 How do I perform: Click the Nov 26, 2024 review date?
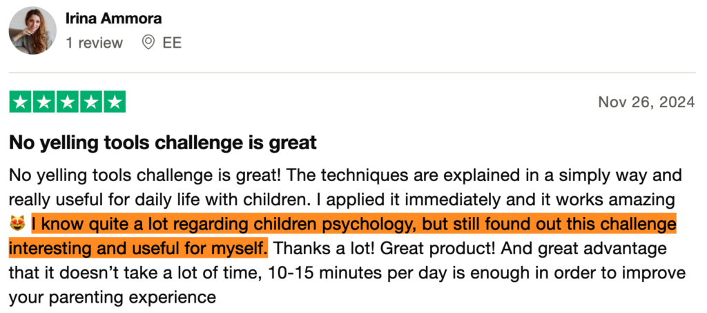[646, 102]
